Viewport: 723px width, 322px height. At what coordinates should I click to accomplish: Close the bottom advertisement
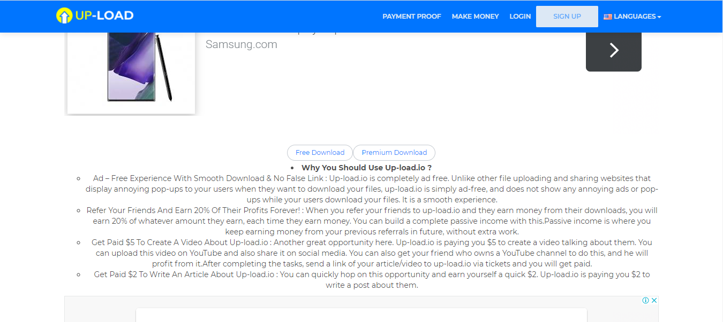click(x=654, y=301)
